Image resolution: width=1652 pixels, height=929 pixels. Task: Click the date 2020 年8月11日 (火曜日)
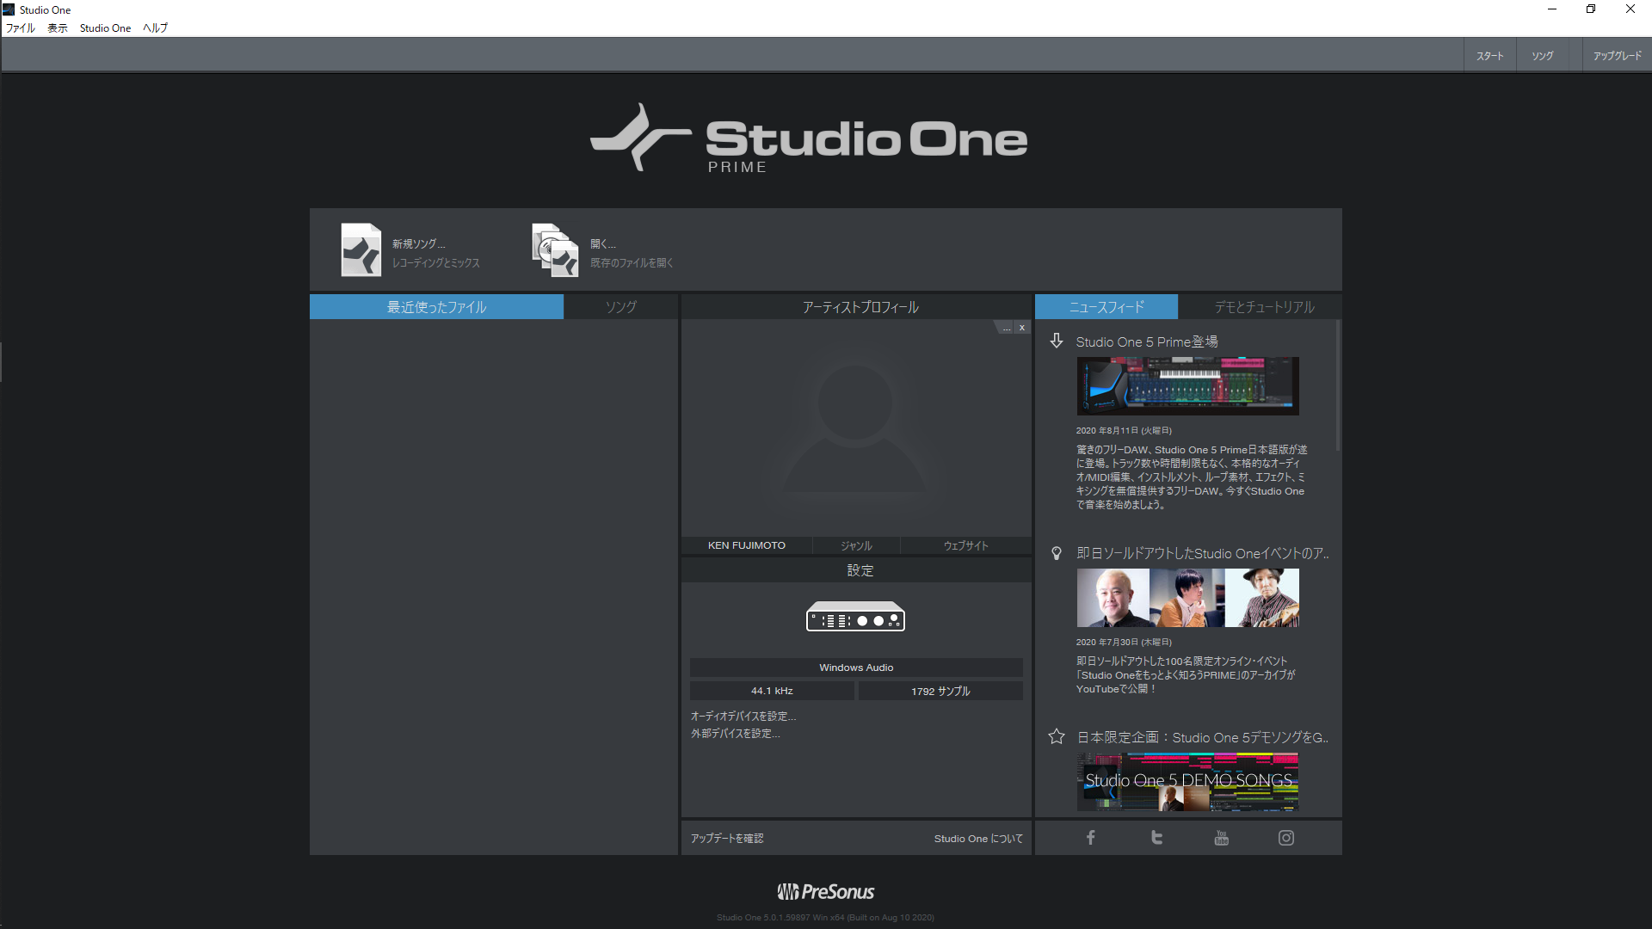1124,431
